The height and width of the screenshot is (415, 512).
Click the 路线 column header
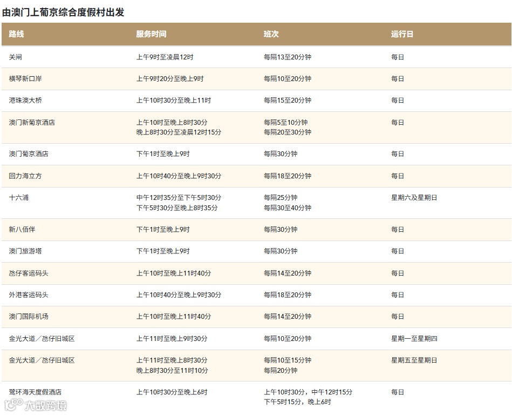(16, 34)
